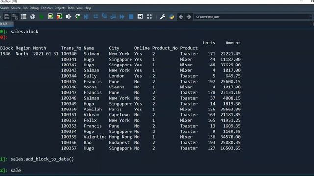The height and width of the screenshot is (176, 314).
Task: Click the Save file icon
Action: click(7, 17)
